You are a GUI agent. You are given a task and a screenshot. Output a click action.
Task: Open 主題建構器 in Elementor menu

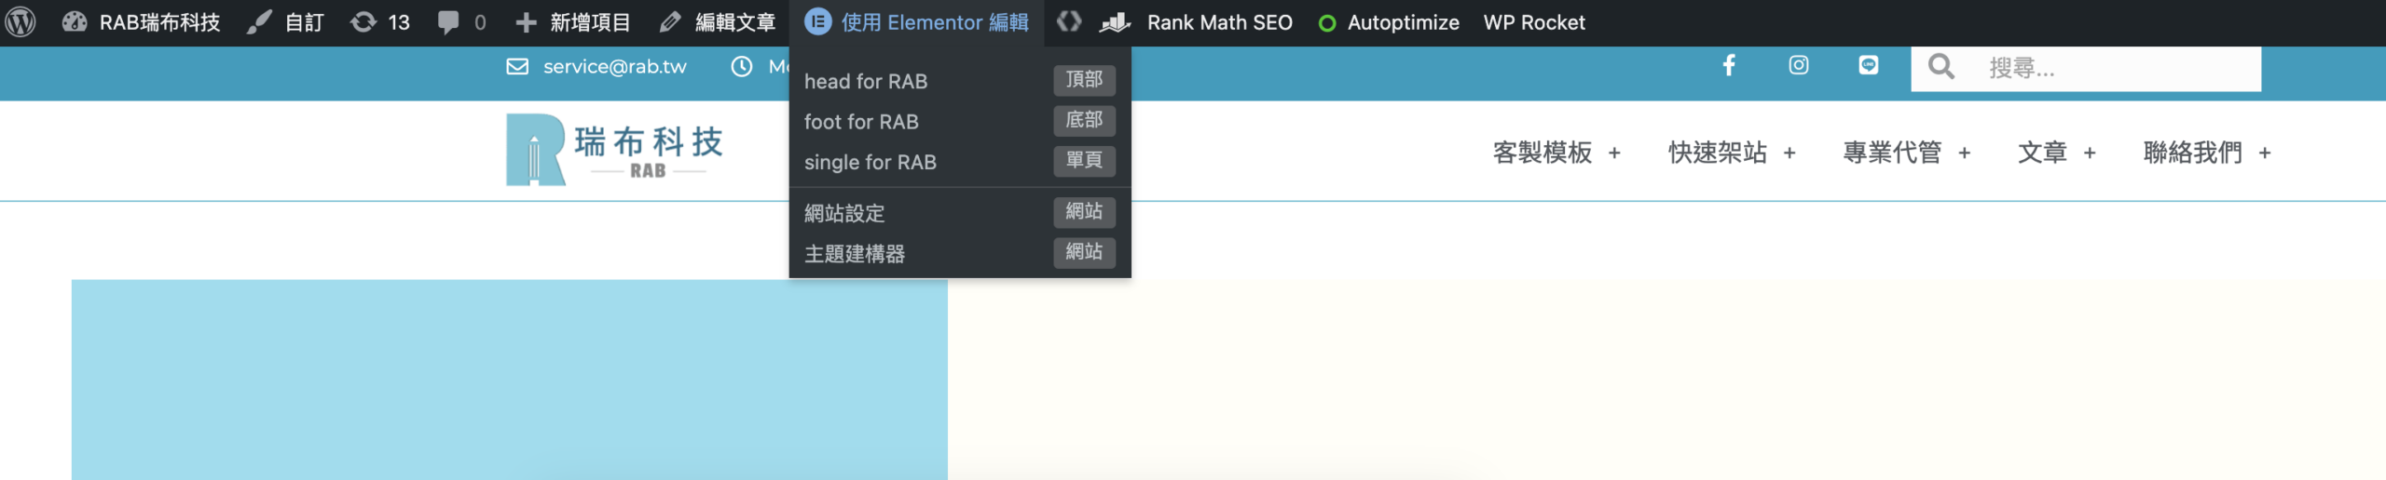point(855,254)
